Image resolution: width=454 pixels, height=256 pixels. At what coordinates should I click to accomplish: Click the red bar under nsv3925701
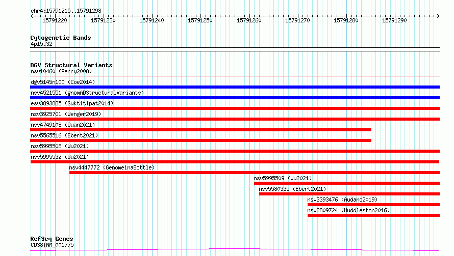coord(235,119)
